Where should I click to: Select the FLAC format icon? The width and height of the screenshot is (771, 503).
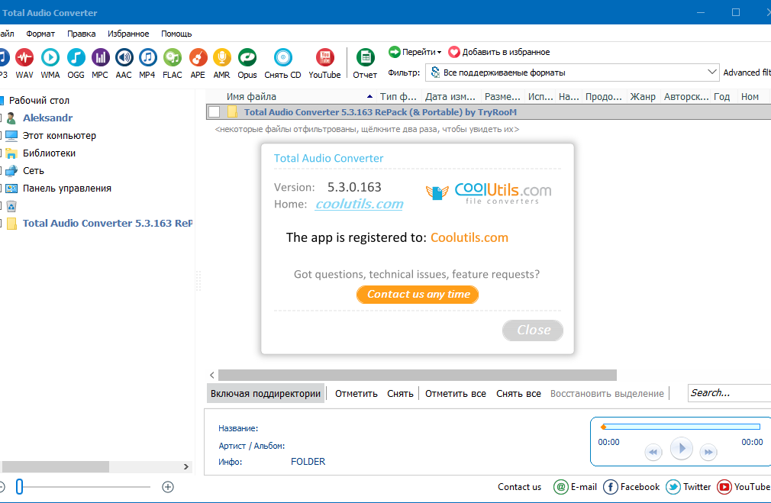coord(172,57)
